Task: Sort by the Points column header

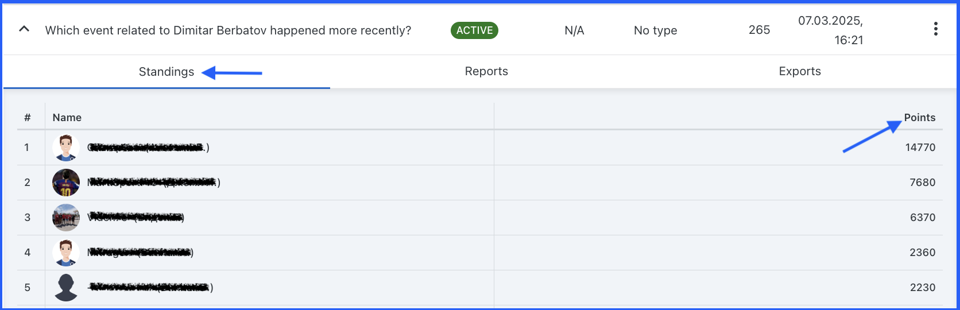Action: click(x=919, y=118)
